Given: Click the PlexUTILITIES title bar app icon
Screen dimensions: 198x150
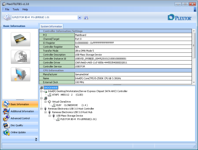Looking at the screenshot, I should tap(4, 4).
